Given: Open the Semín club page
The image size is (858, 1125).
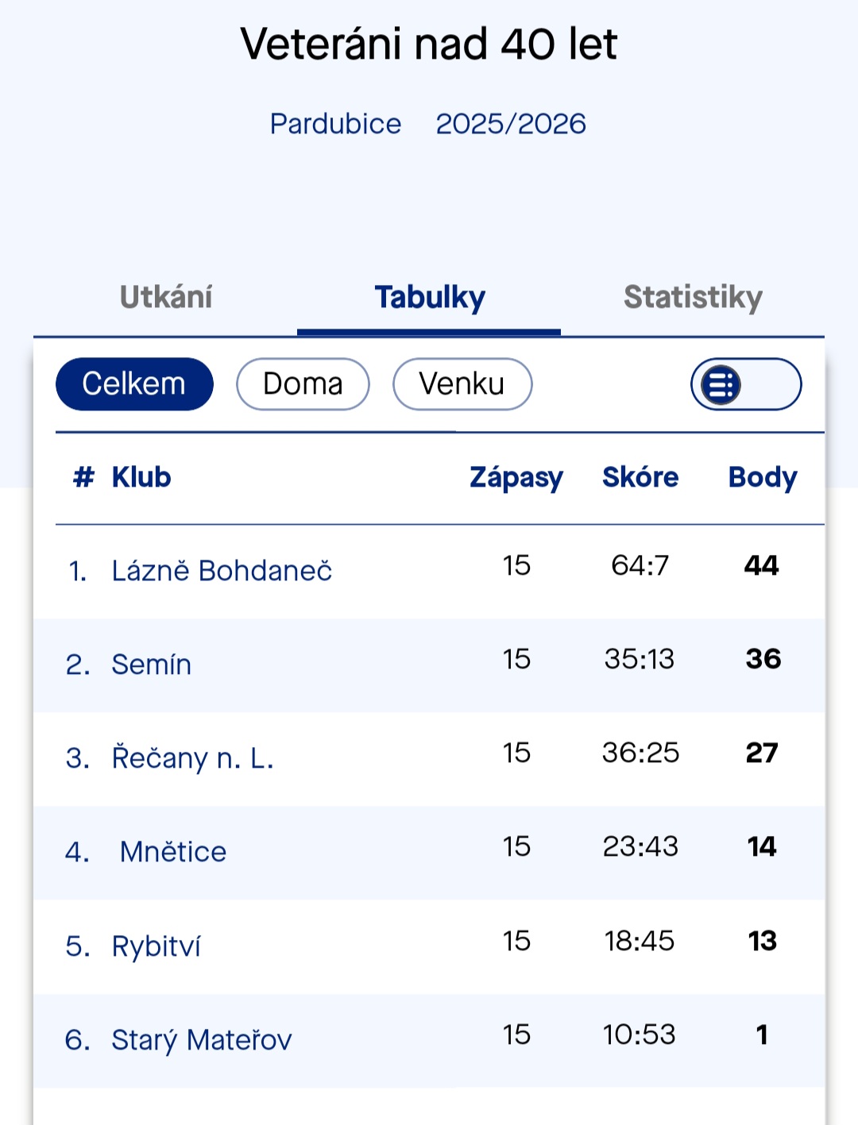Looking at the screenshot, I should tap(152, 664).
